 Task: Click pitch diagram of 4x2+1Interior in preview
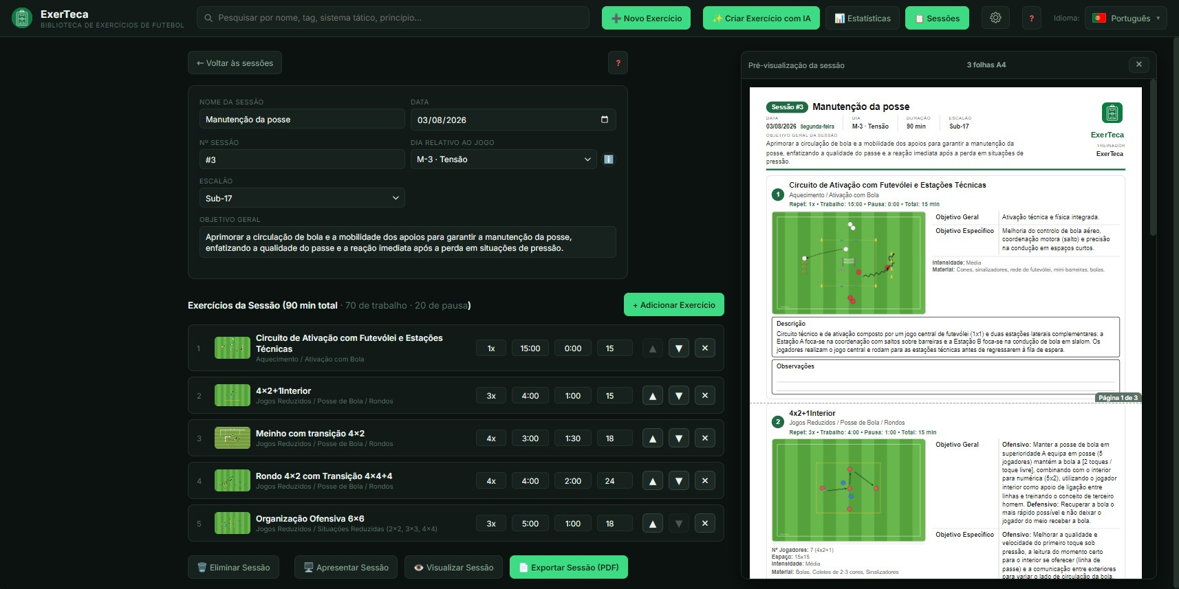click(849, 491)
